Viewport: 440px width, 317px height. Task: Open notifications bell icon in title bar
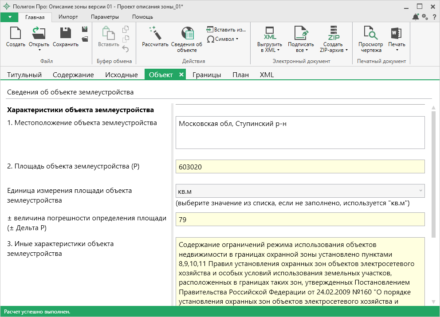coord(416,17)
